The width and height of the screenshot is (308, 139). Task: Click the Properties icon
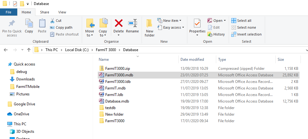(197, 24)
